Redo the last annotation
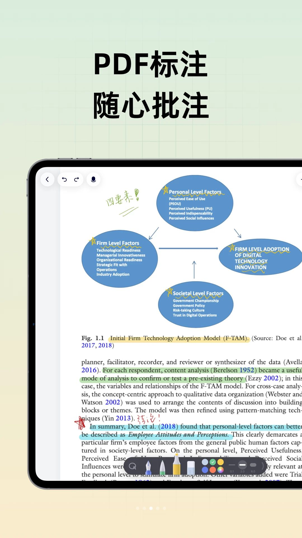Viewport: 302px width, 538px height. click(x=76, y=179)
